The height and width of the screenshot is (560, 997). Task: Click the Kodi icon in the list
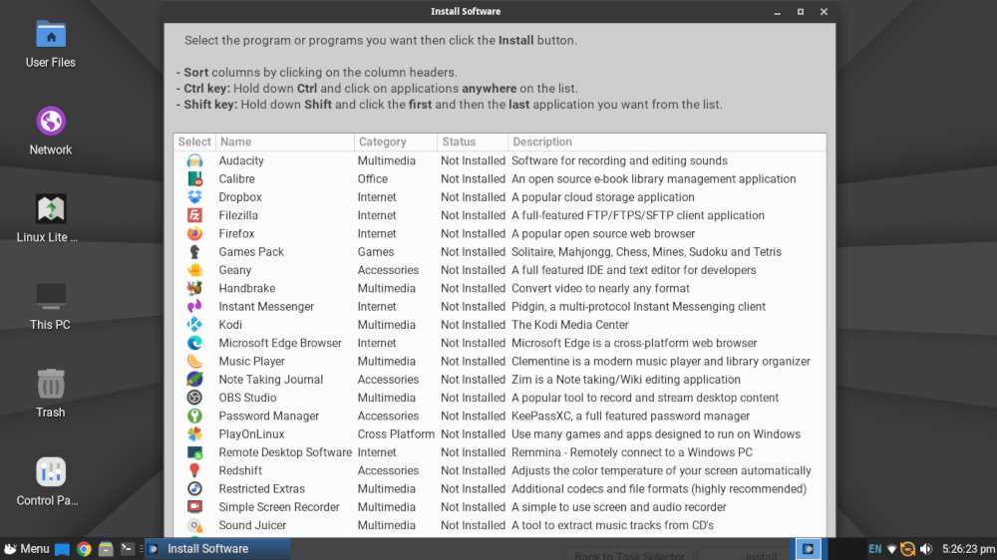pyautogui.click(x=194, y=325)
